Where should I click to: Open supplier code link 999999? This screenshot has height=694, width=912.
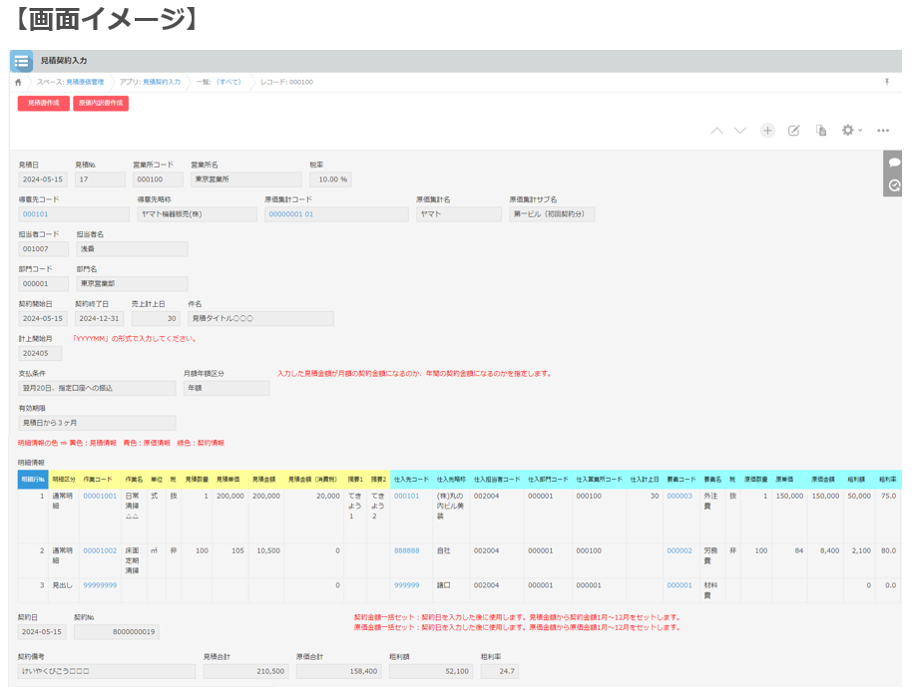[406, 586]
